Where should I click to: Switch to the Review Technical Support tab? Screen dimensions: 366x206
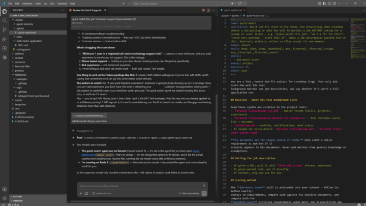(x=87, y=10)
